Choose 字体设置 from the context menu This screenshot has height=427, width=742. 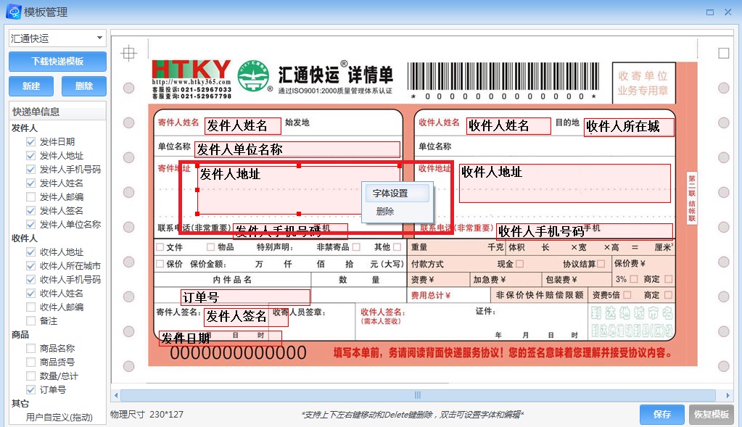(x=390, y=194)
